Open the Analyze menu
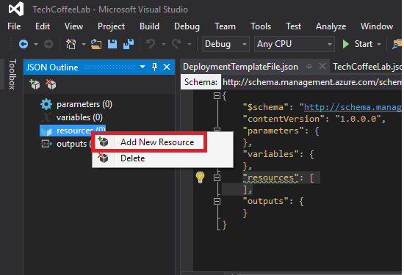The width and height of the screenshot is (404, 275). click(331, 26)
